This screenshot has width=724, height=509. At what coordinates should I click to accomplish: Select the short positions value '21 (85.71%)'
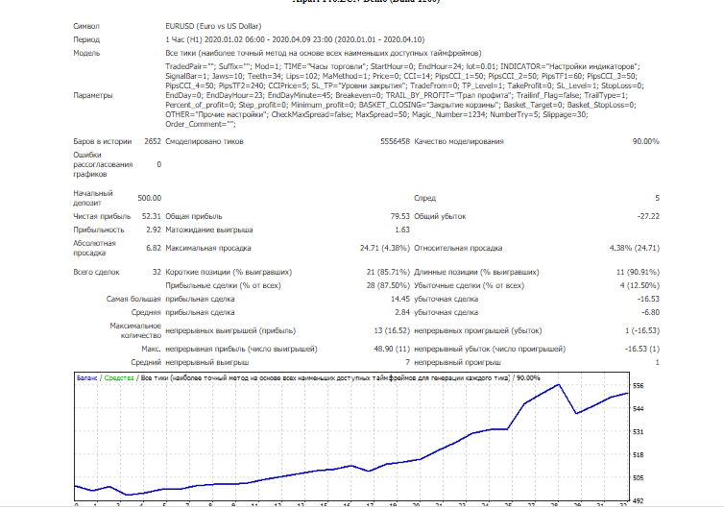click(388, 272)
